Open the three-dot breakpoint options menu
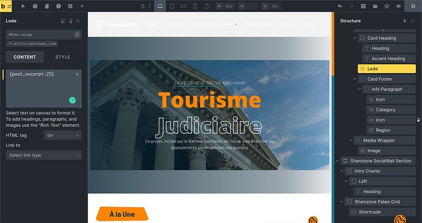Screen dimensions: 422x223 coord(150,6)
